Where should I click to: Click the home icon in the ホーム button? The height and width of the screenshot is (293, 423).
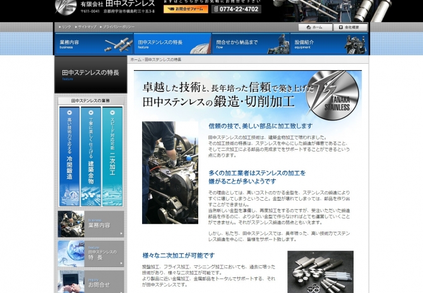pyautogui.click(x=309, y=27)
